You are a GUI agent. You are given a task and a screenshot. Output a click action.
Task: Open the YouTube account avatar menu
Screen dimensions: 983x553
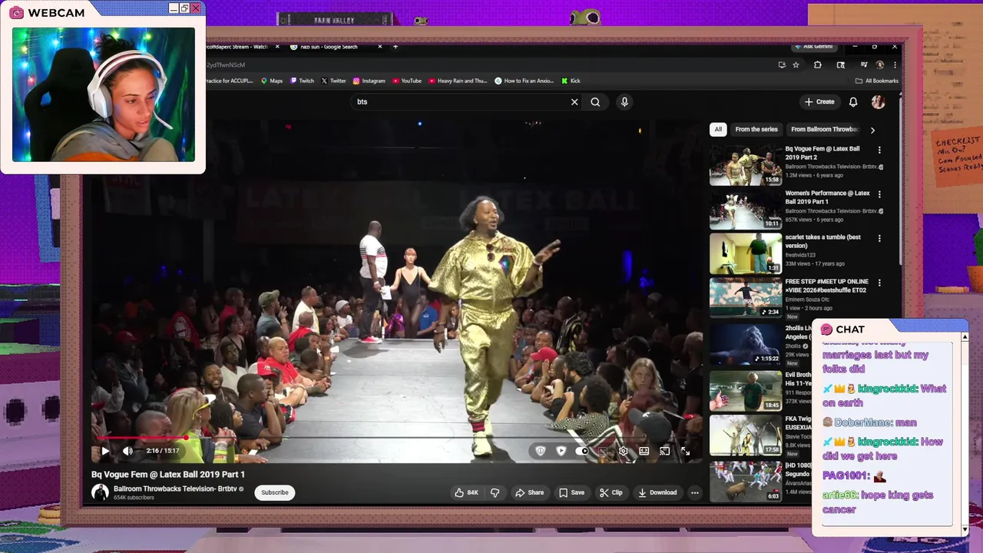point(878,101)
